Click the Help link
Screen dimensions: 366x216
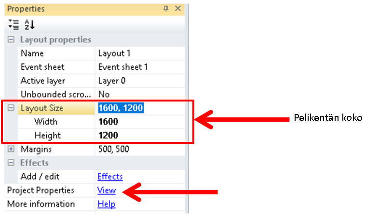pos(107,204)
